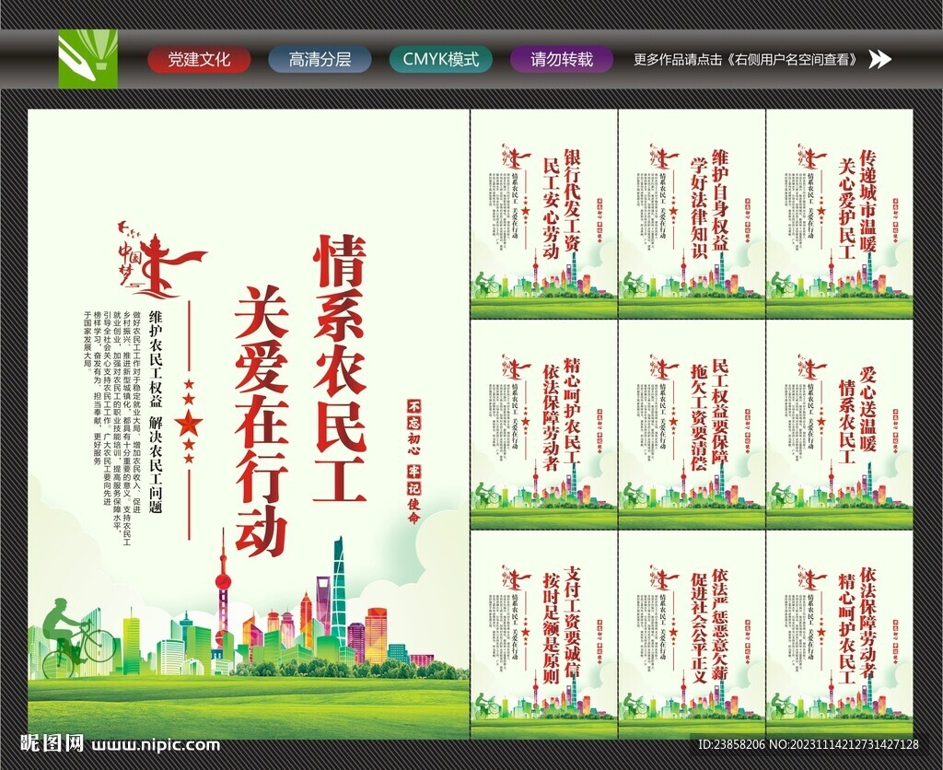Open the 更多作品请点击 link text
Viewport: 943px width, 770px height.
coord(746,60)
